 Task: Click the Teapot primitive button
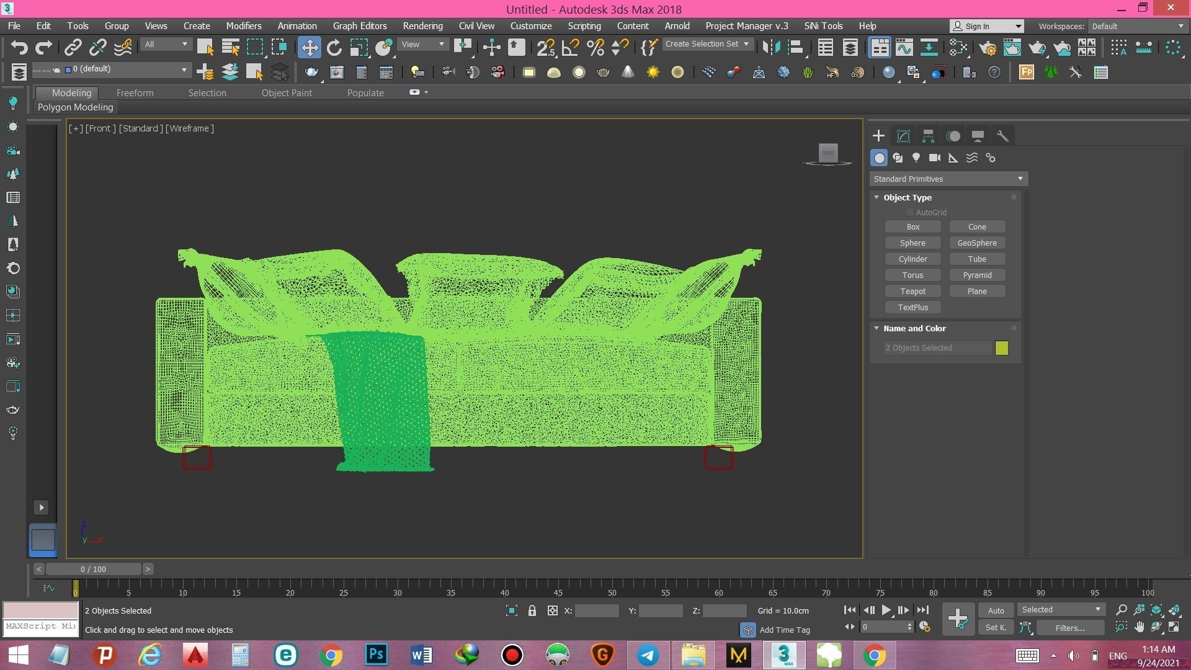pos(912,291)
